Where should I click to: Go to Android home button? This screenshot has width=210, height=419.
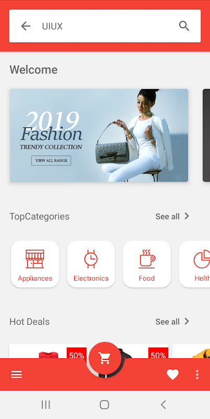104,405
